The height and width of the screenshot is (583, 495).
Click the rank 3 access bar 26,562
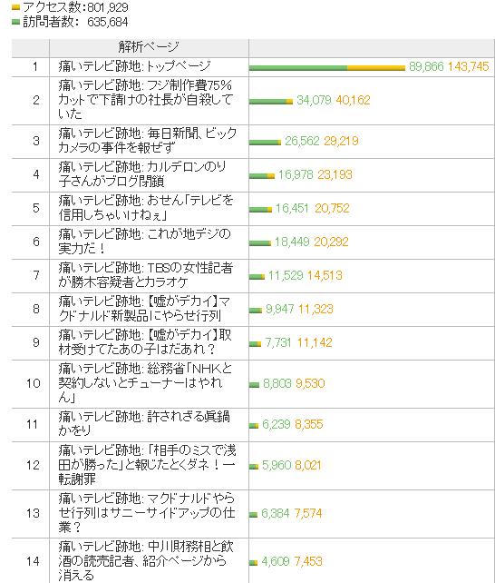click(264, 142)
